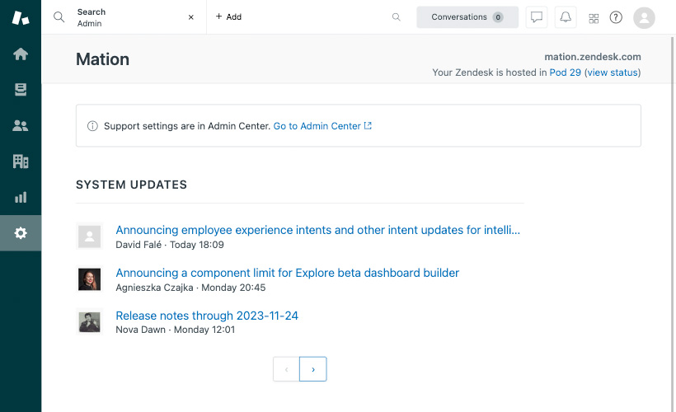Click the Go to Admin Center link

click(x=322, y=126)
